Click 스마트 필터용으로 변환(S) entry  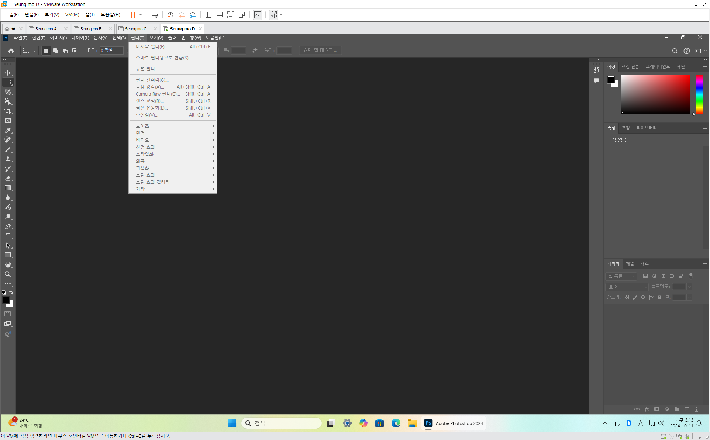[x=162, y=58]
